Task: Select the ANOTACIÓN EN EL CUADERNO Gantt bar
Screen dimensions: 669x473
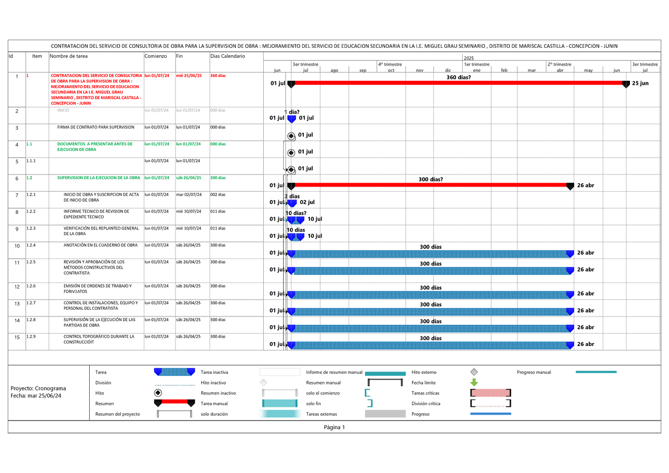Action: (x=430, y=254)
